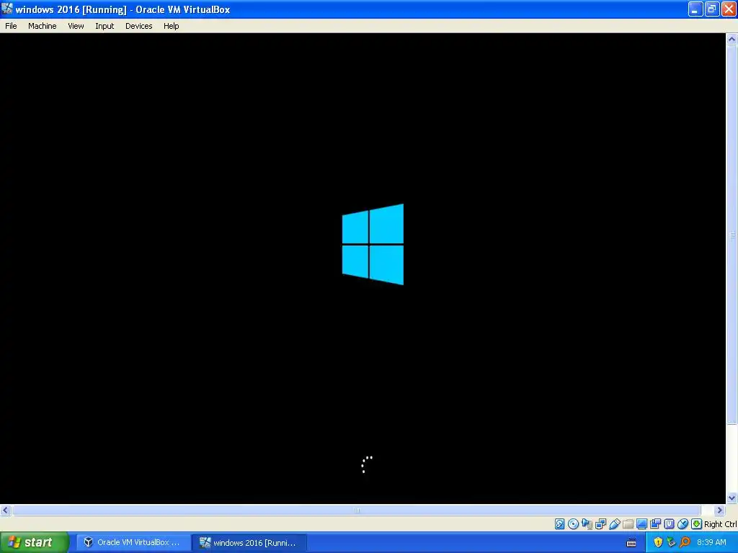Click the horizontal scrollbar right arrow
The height and width of the screenshot is (553, 738).
coord(719,510)
